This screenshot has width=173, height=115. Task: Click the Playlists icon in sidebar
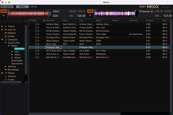(6, 33)
